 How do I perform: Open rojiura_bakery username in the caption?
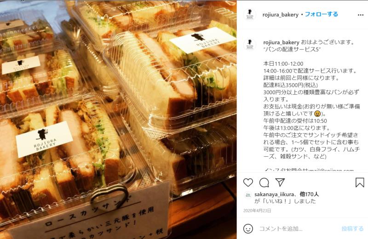[x=281, y=42]
